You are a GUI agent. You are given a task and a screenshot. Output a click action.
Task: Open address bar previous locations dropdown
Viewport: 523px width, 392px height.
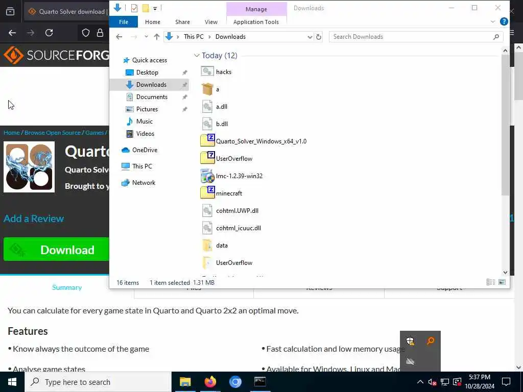[x=310, y=37]
